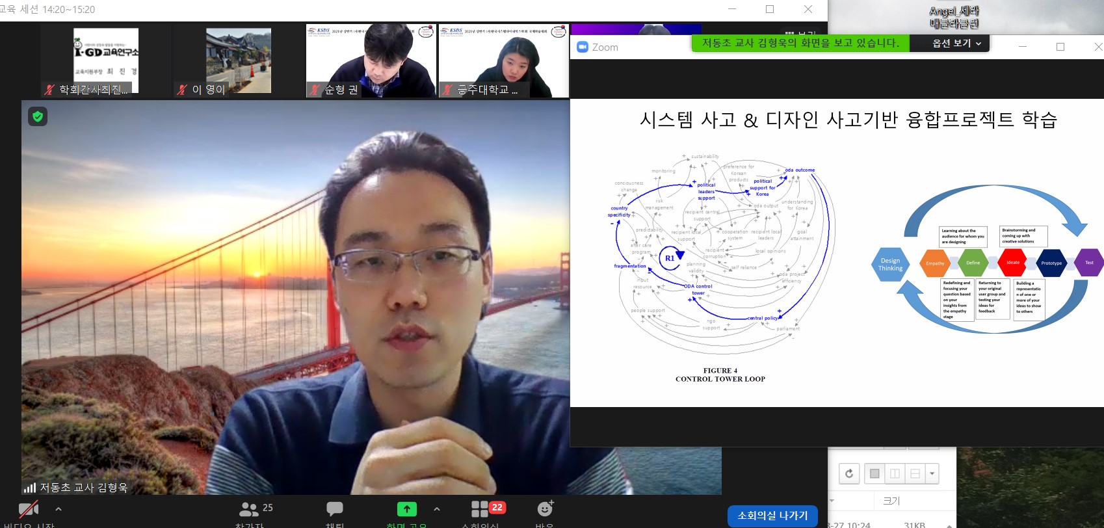
Task: Select the 순형 권 participant thumbnail
Action: [371, 60]
